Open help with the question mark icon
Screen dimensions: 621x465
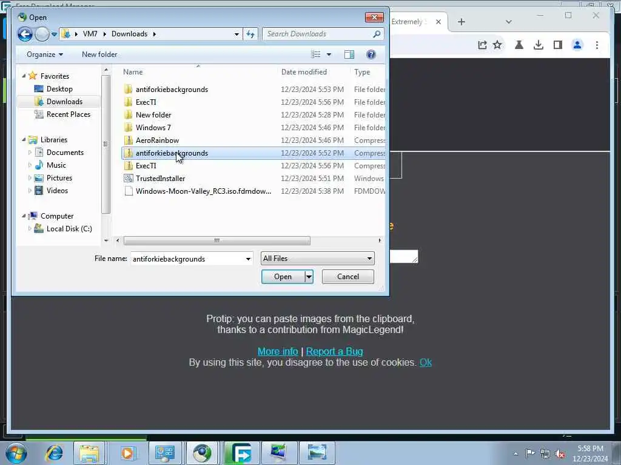pos(371,54)
